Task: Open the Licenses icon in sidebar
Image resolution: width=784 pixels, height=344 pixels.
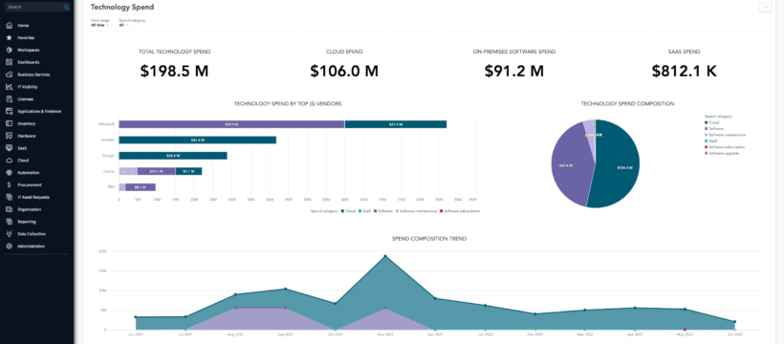Action: [x=9, y=99]
